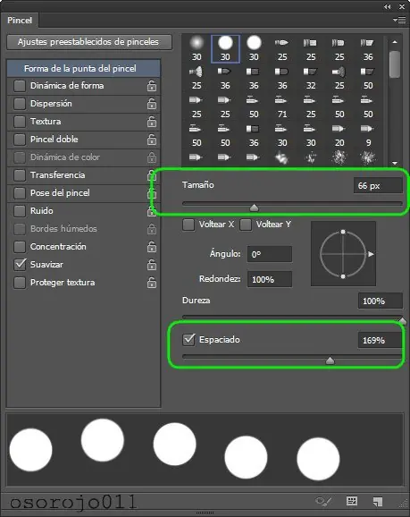Enable the Textura checkbox

point(20,122)
